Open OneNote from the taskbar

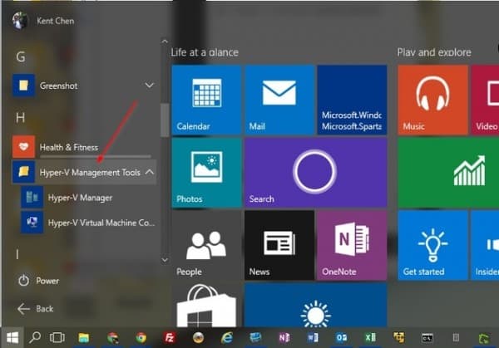point(284,337)
